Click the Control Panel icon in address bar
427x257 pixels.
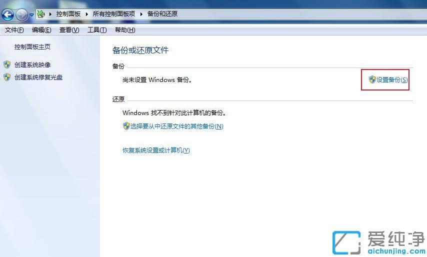tap(41, 14)
